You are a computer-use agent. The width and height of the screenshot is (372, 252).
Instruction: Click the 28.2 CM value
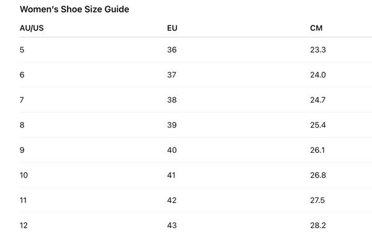pos(318,225)
